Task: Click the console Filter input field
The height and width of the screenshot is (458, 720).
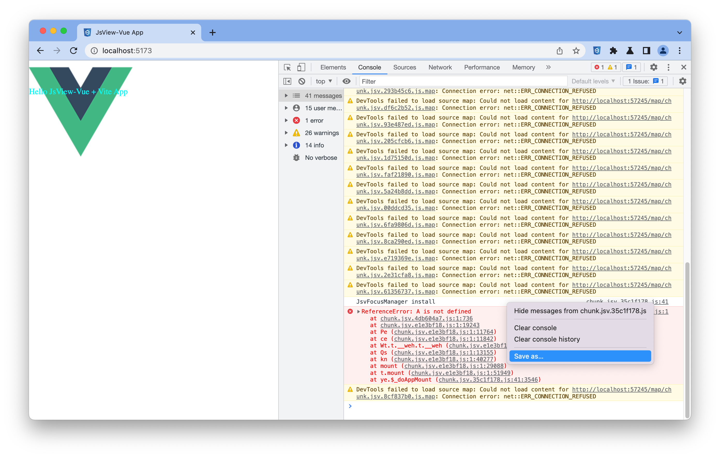Action: coord(463,81)
